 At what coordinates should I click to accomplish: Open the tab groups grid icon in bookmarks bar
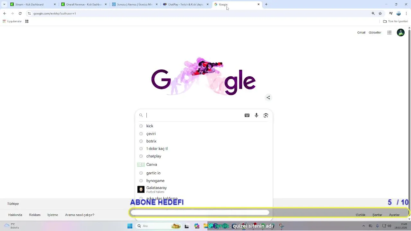click(x=27, y=21)
